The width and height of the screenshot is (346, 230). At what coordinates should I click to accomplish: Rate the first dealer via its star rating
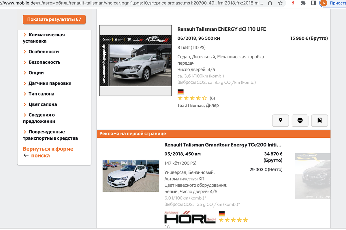click(192, 98)
